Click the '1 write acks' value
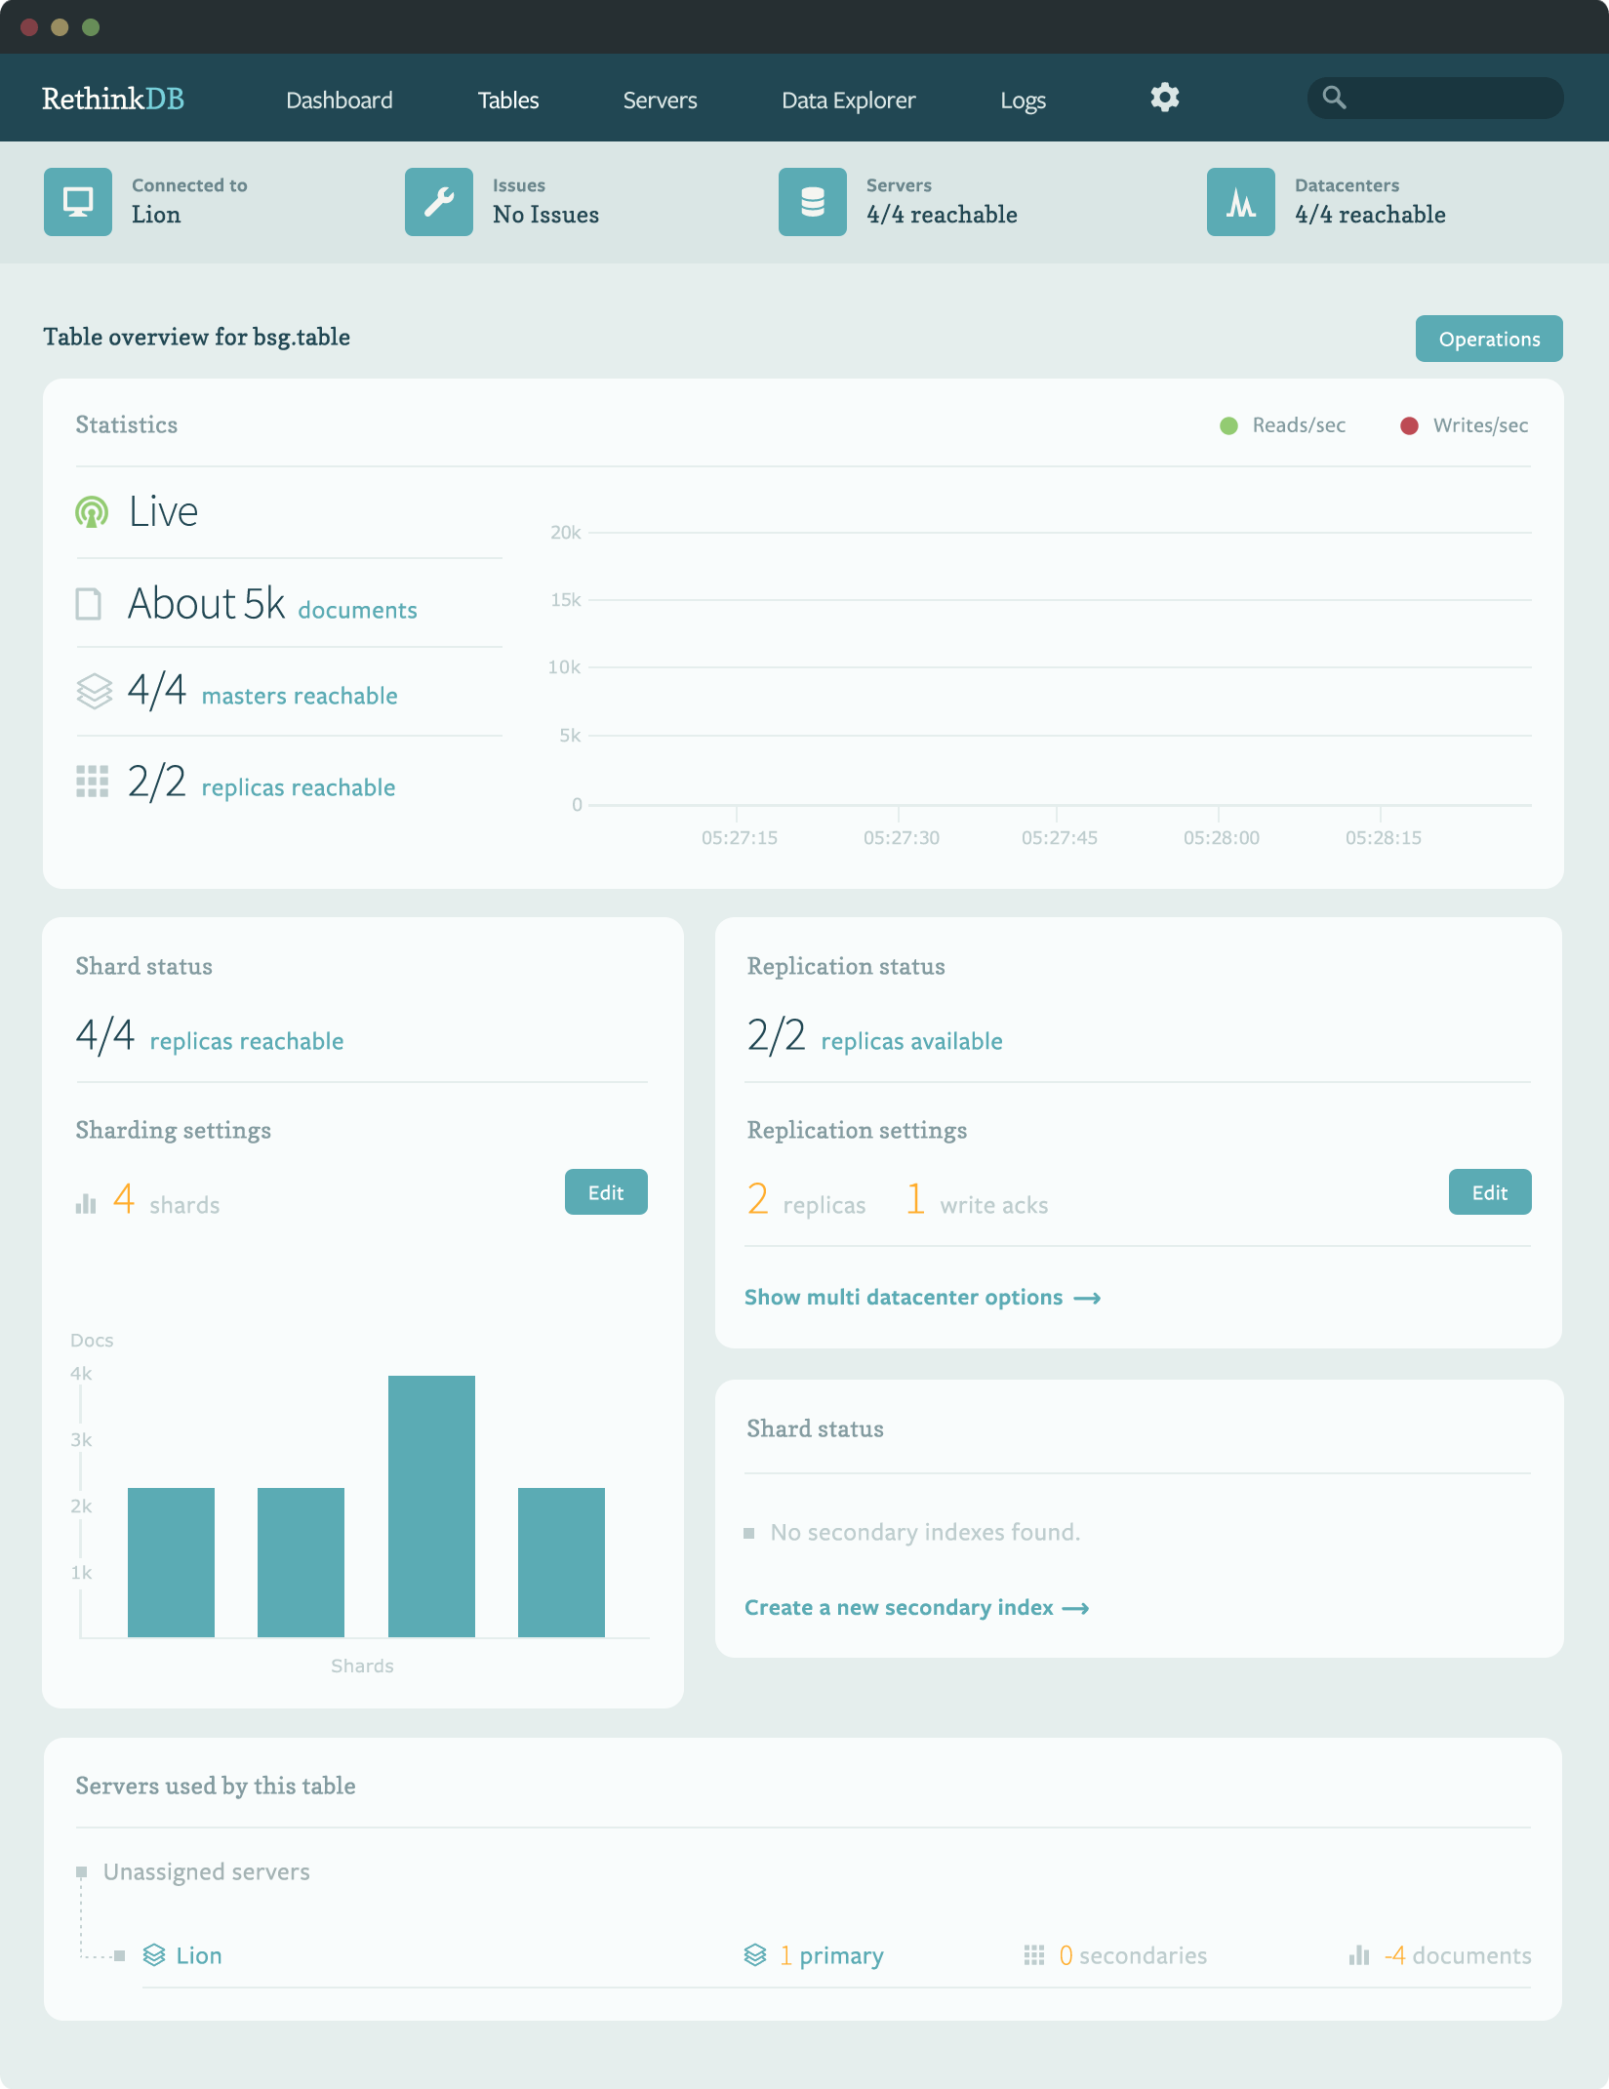1609x2089 pixels. (x=977, y=1200)
